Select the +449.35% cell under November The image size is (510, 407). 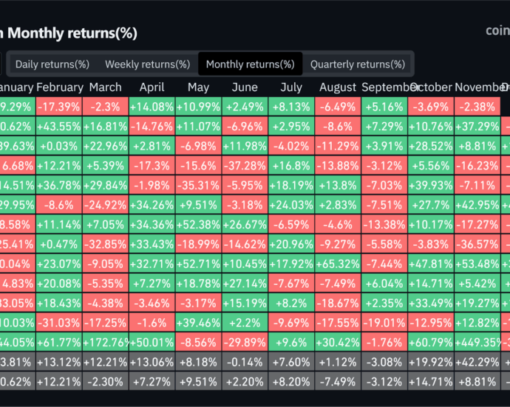(477, 340)
